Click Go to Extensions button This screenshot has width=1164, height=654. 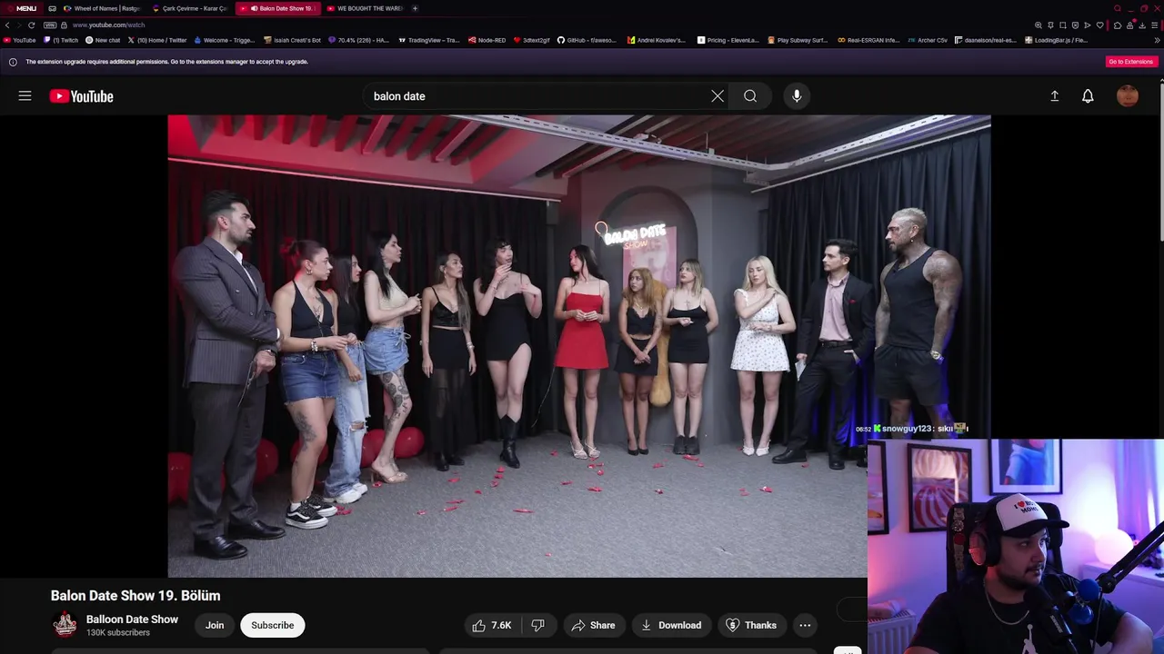1131,62
